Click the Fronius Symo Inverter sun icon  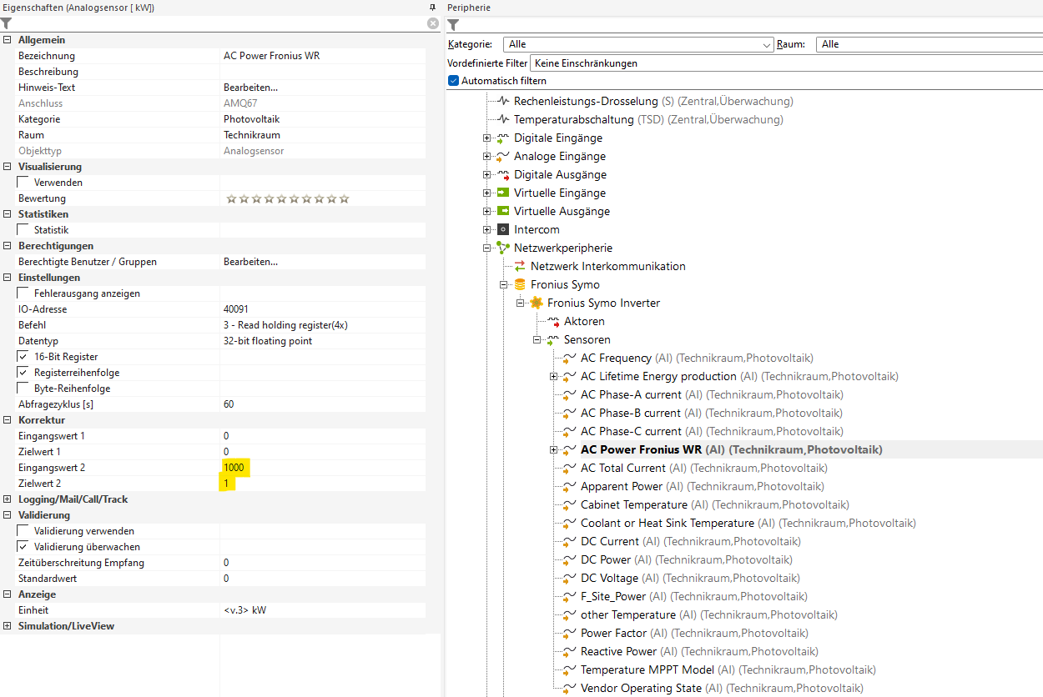tap(537, 303)
